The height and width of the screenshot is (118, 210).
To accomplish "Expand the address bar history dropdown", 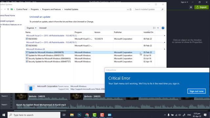I will (128, 10).
